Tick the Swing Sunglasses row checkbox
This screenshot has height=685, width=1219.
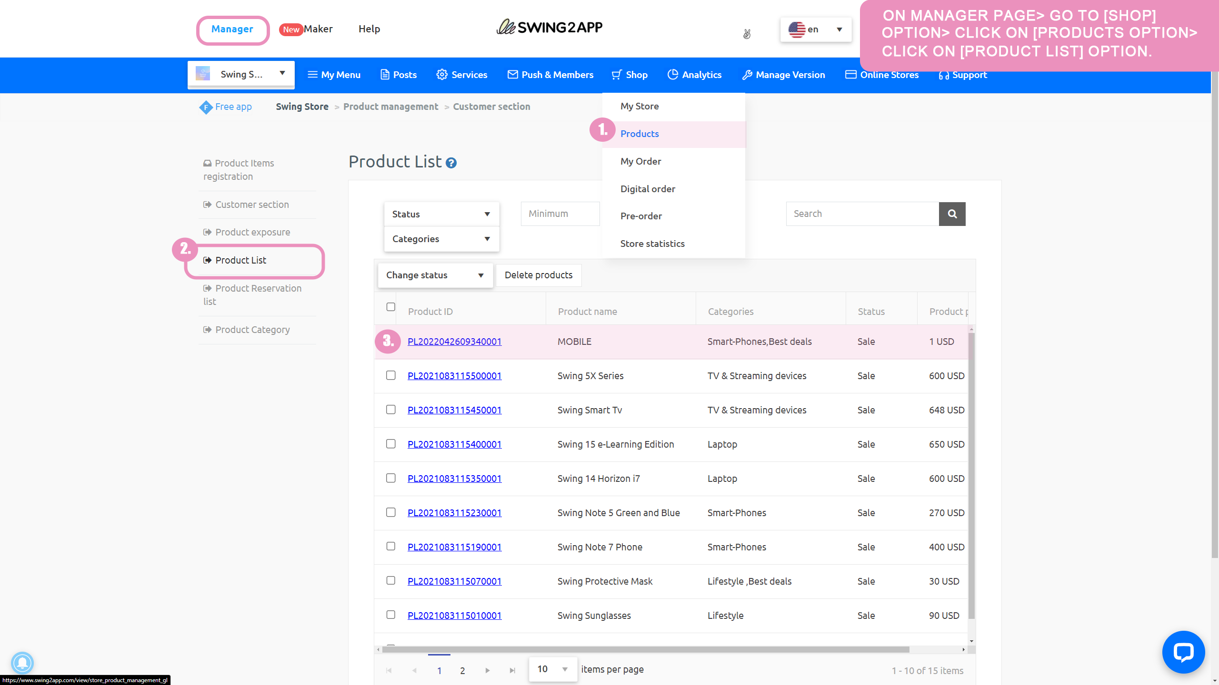(390, 615)
